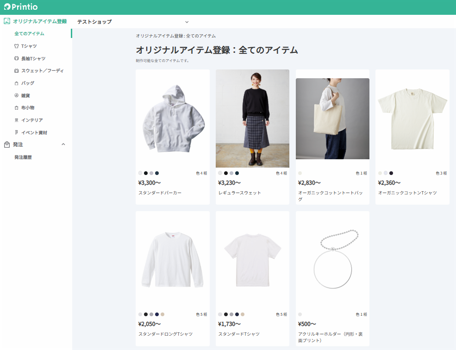Viewport: 456px width, 350px height.
Task: Open the オーガニックコットンTシャツ product name link
Action: coord(407,193)
